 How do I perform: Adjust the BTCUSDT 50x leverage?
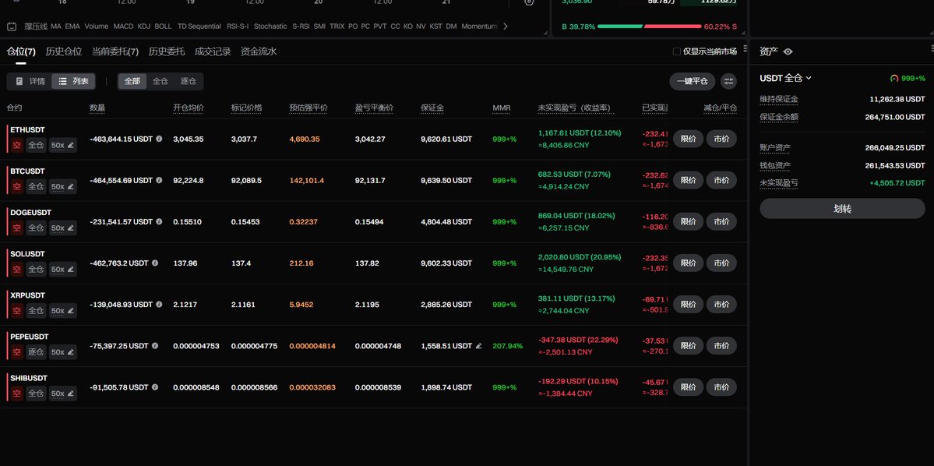(x=62, y=186)
